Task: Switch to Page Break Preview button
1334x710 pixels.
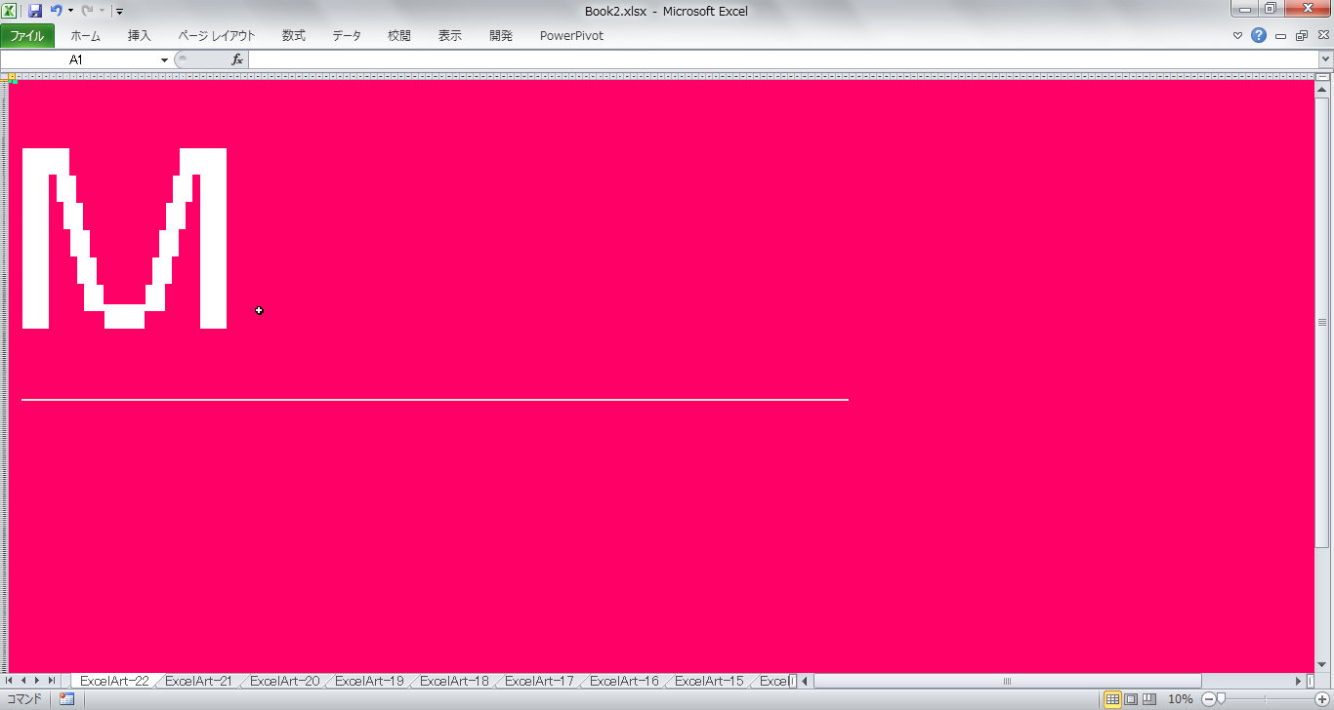Action: tap(1149, 699)
